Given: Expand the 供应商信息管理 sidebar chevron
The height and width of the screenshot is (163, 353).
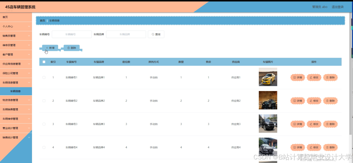Looking at the screenshot, I should click(x=29, y=64).
